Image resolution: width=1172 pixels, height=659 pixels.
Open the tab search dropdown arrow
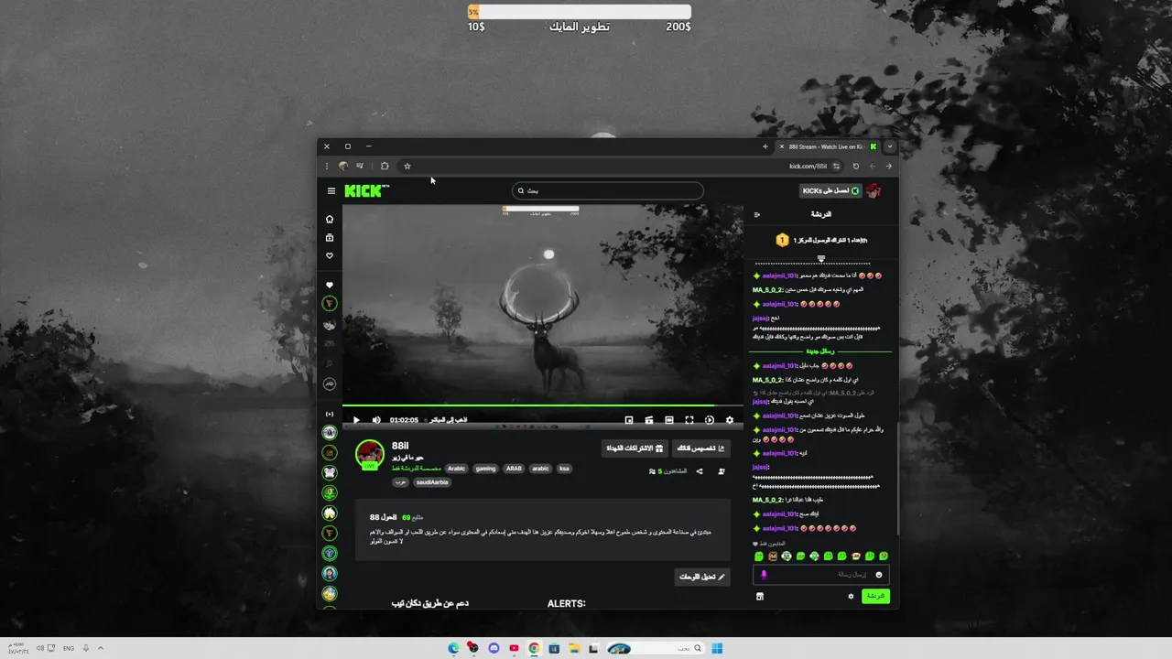tap(889, 146)
